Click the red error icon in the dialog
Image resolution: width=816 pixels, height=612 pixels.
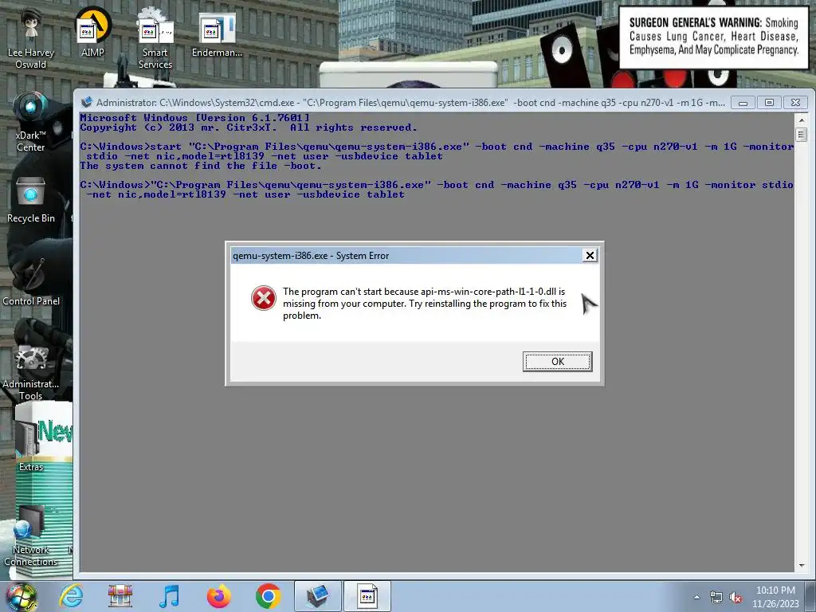tap(264, 298)
